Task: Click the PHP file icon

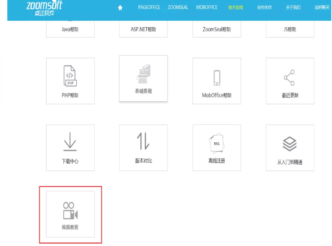Action: pos(70,76)
